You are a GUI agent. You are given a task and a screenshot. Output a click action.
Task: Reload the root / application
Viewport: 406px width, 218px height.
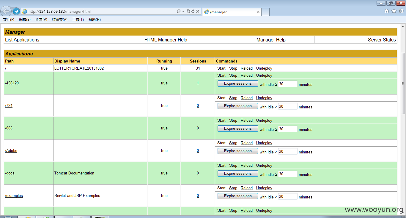(x=247, y=68)
